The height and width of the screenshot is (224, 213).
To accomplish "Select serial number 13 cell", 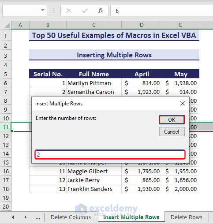I will tap(48, 189).
